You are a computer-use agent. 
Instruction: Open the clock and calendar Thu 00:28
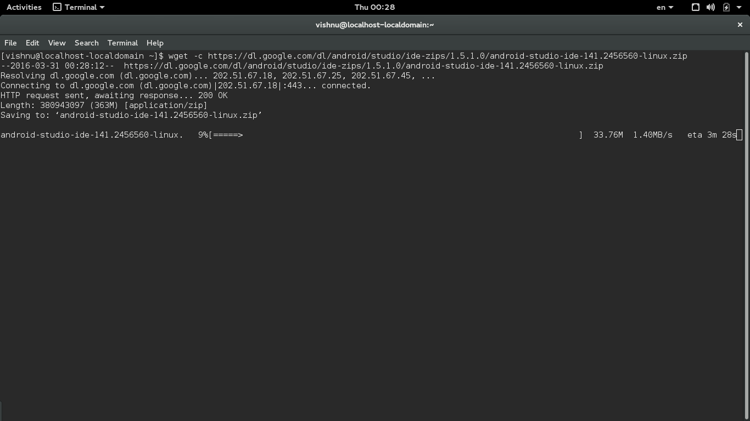click(374, 7)
